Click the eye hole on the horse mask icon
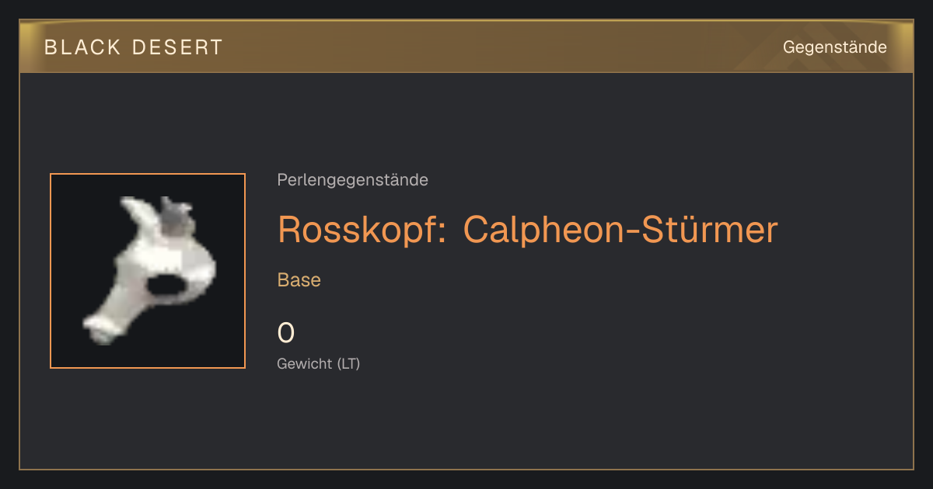The width and height of the screenshot is (933, 489). click(x=165, y=286)
